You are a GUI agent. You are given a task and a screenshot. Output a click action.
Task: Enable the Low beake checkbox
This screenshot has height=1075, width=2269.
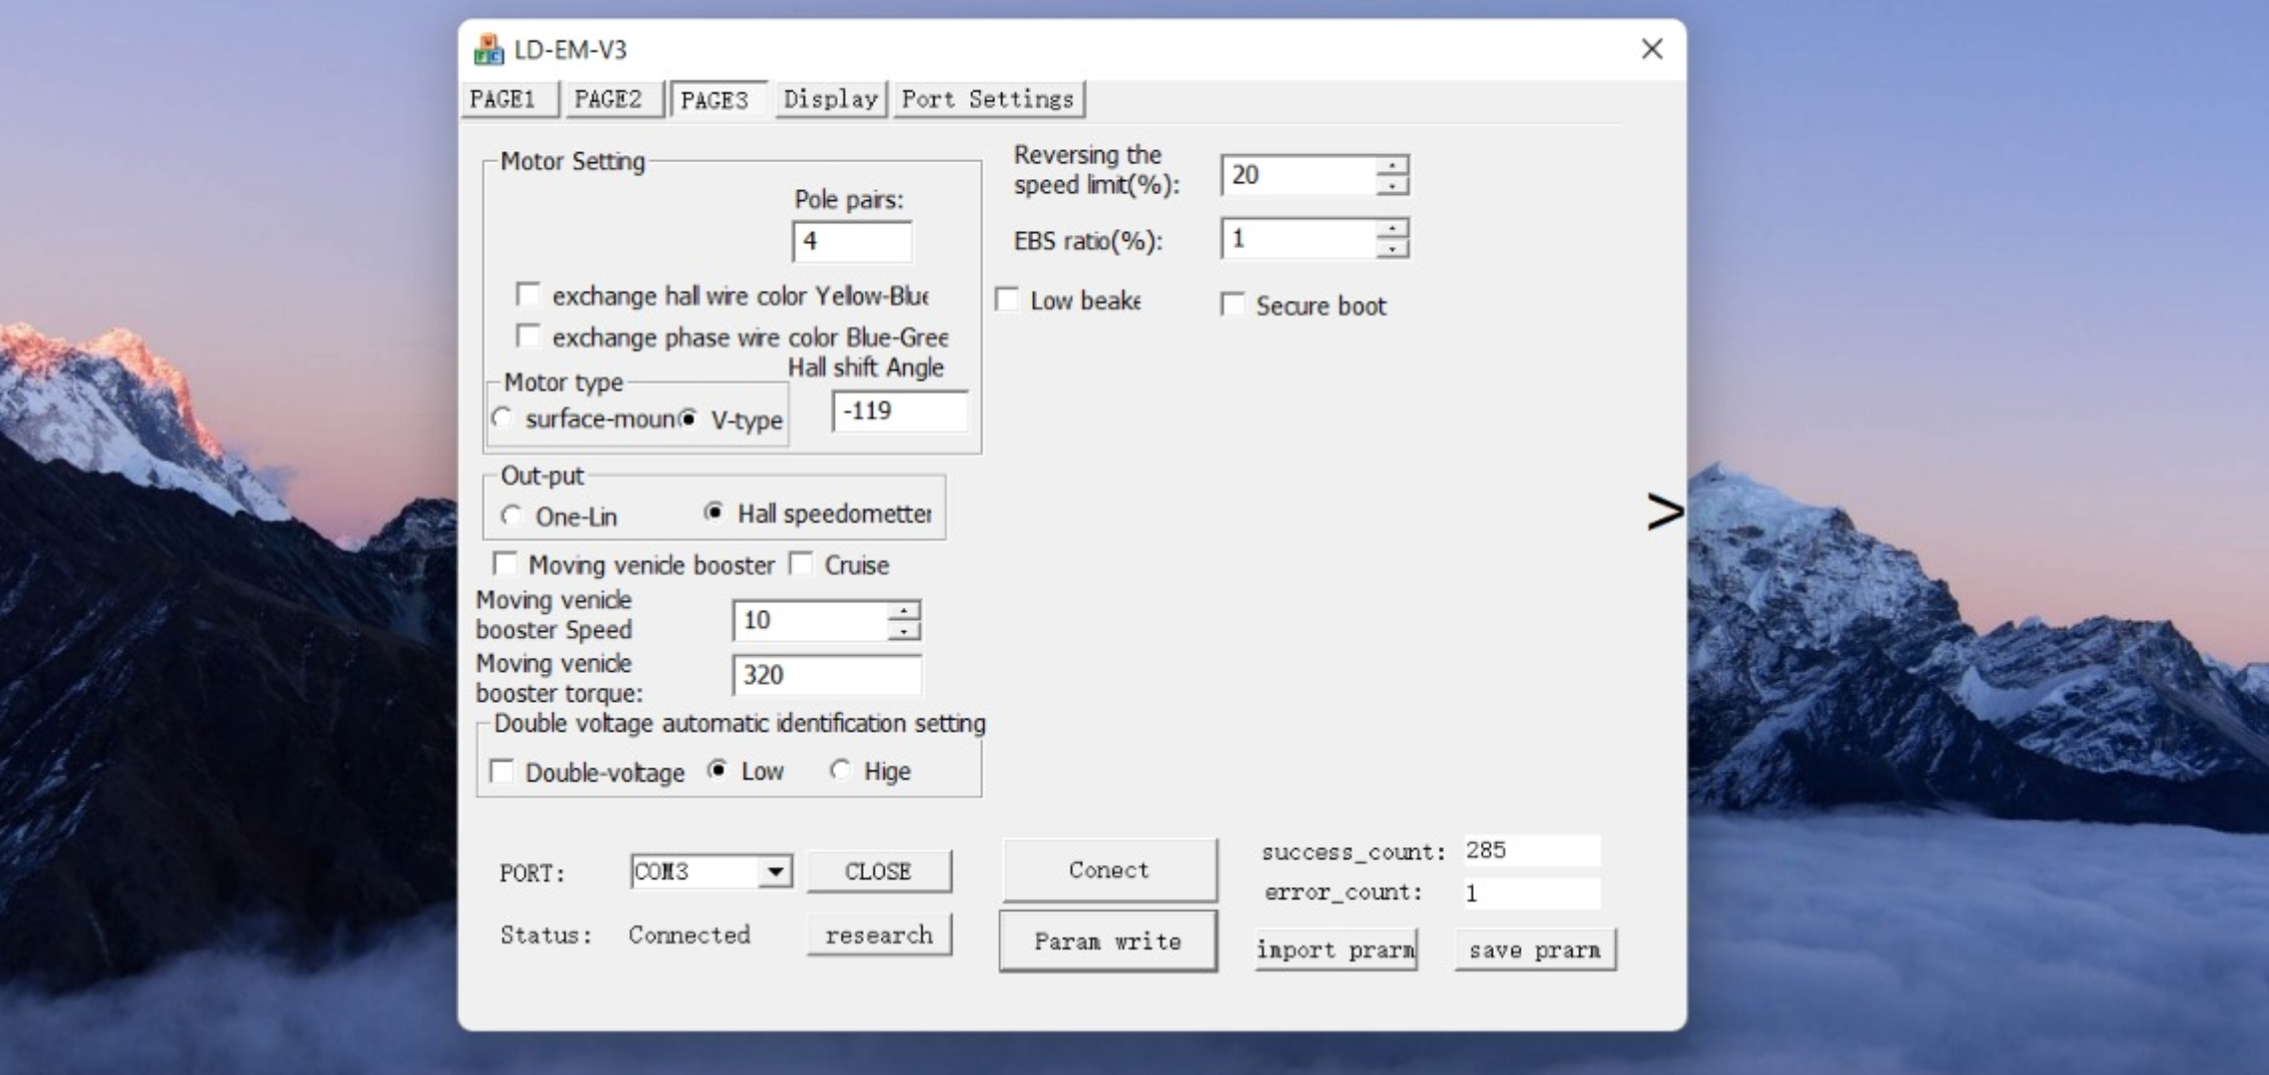coord(1007,300)
